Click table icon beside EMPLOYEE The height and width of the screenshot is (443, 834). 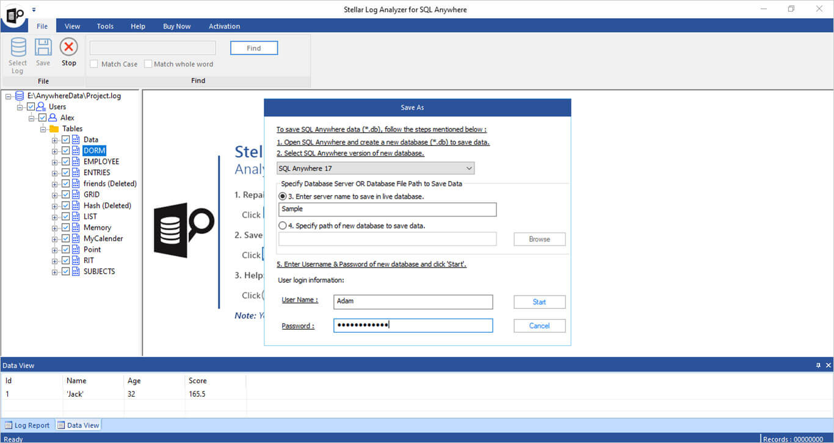pos(76,161)
